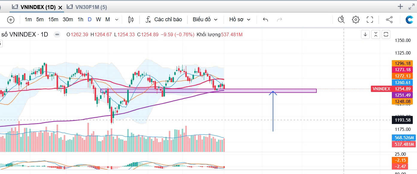Open the Biểu đồ dropdown menu
The height and width of the screenshot is (174, 417).
(x=205, y=20)
